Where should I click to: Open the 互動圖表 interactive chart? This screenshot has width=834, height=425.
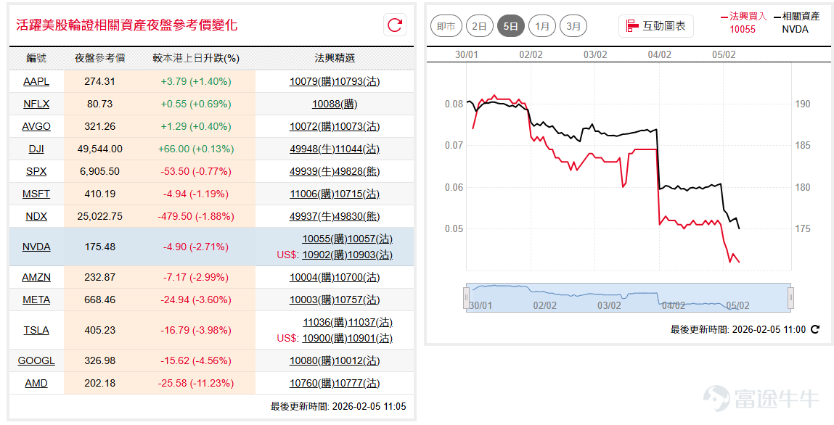[x=656, y=25]
